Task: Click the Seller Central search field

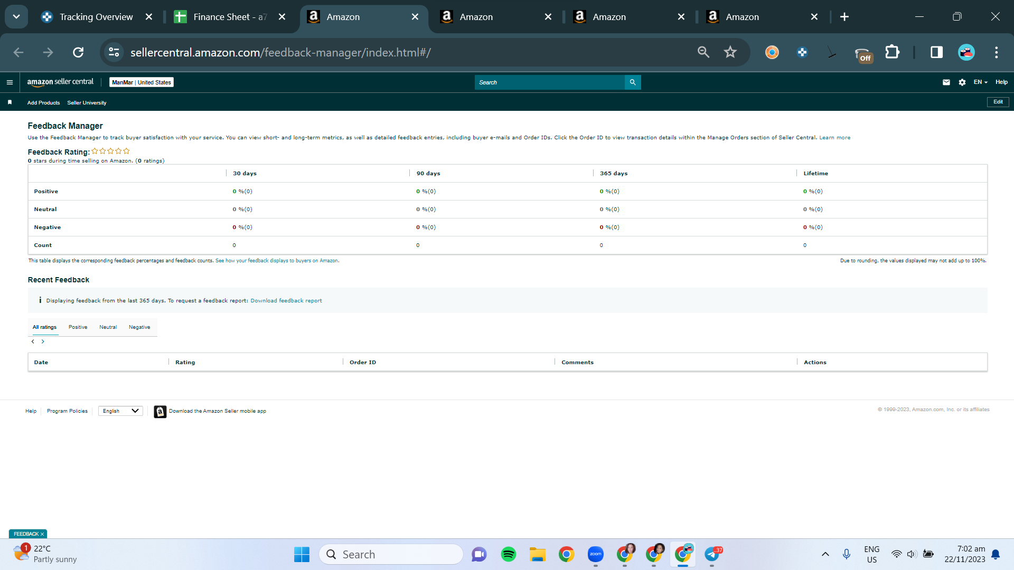Action: [x=549, y=82]
